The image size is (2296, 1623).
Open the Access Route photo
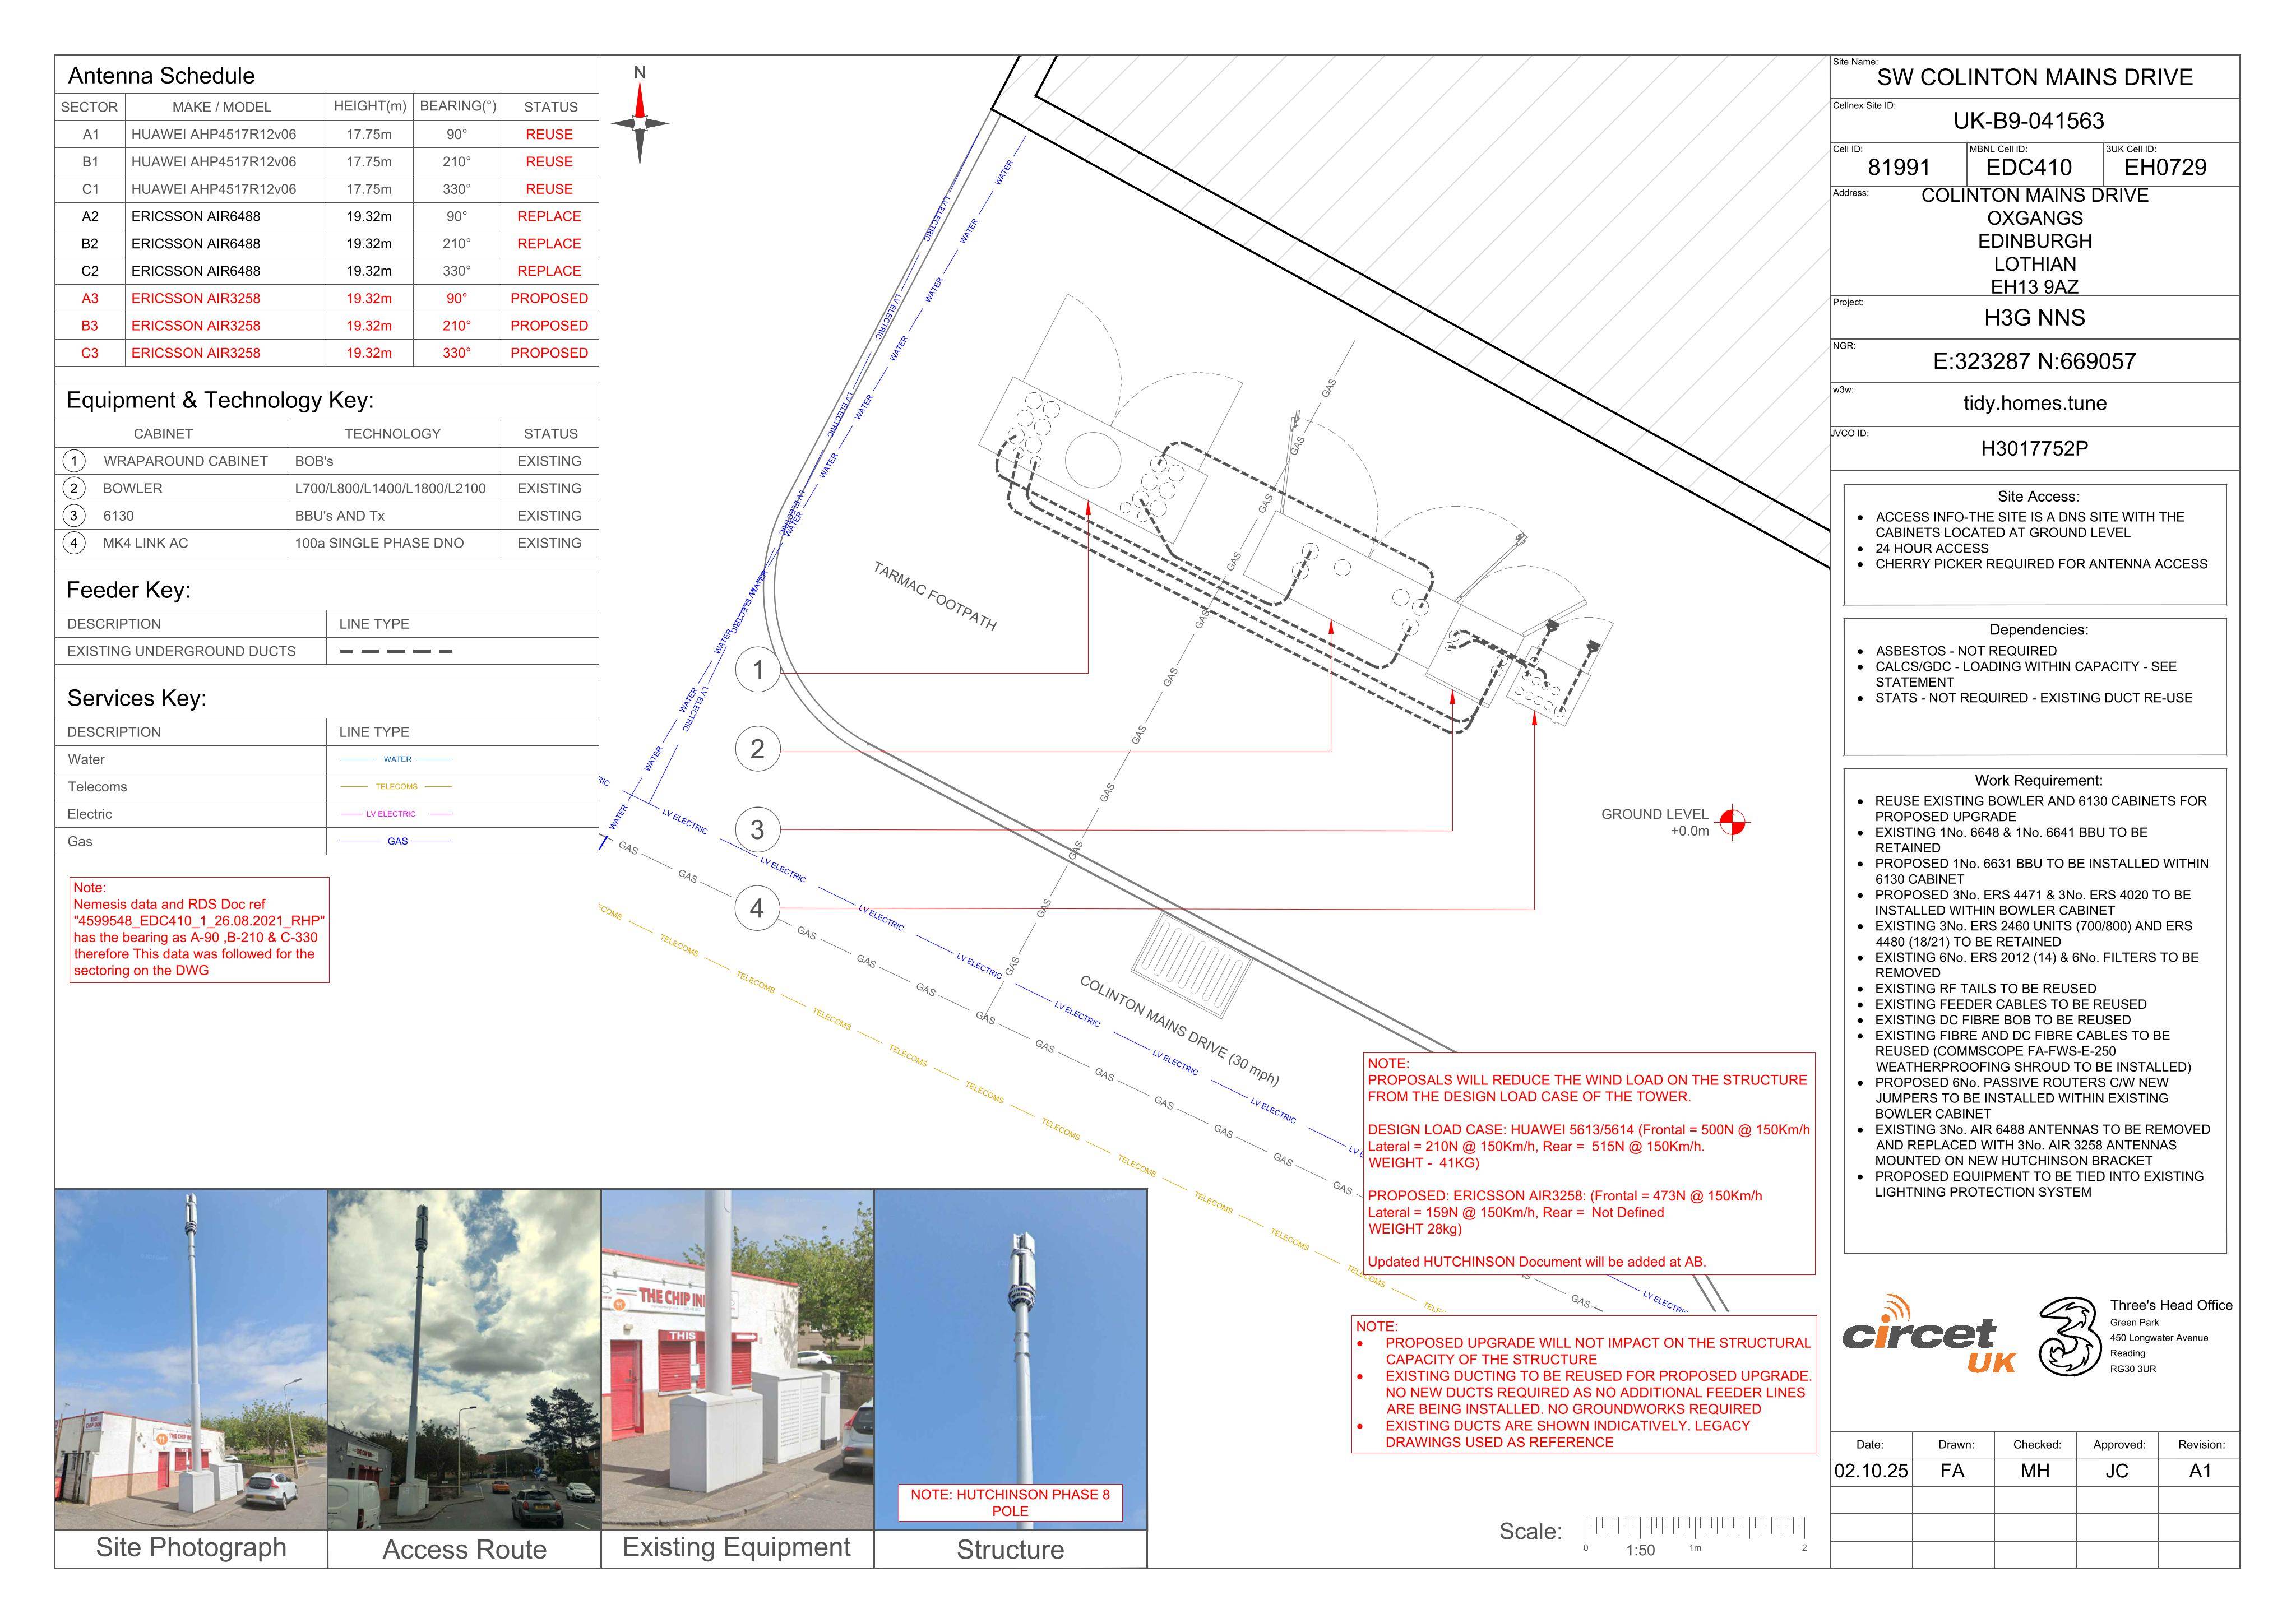pos(464,1360)
